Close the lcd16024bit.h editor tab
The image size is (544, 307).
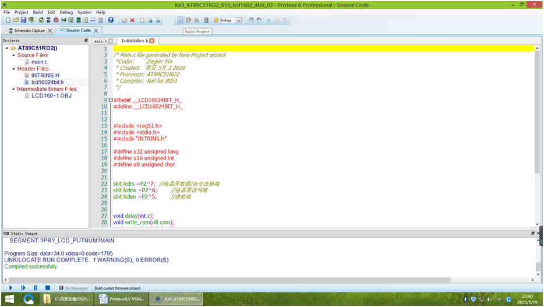click(x=152, y=41)
